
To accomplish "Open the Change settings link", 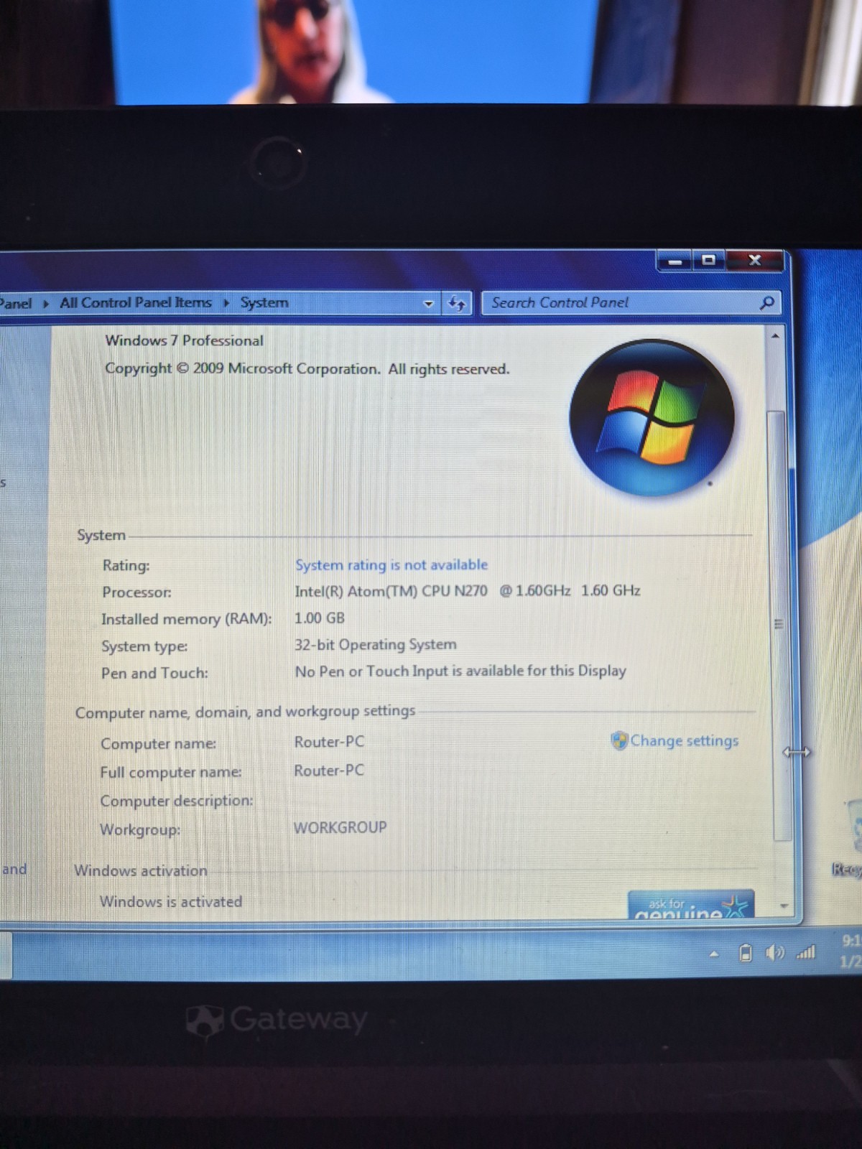I will coord(684,740).
